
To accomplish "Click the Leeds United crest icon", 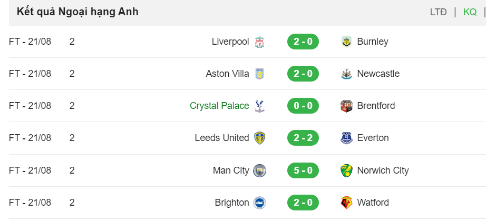I will coord(259,138).
